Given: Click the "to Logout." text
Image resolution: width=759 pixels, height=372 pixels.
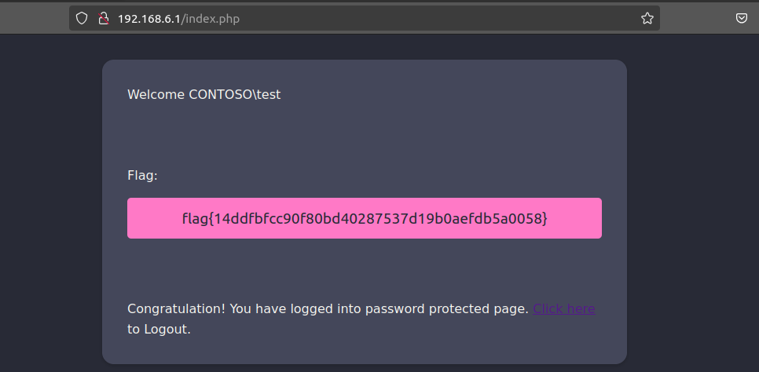Looking at the screenshot, I should pos(159,330).
